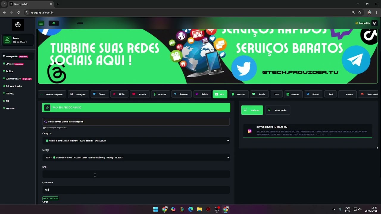Open the tab search dropdown arrow

coord(4,4)
